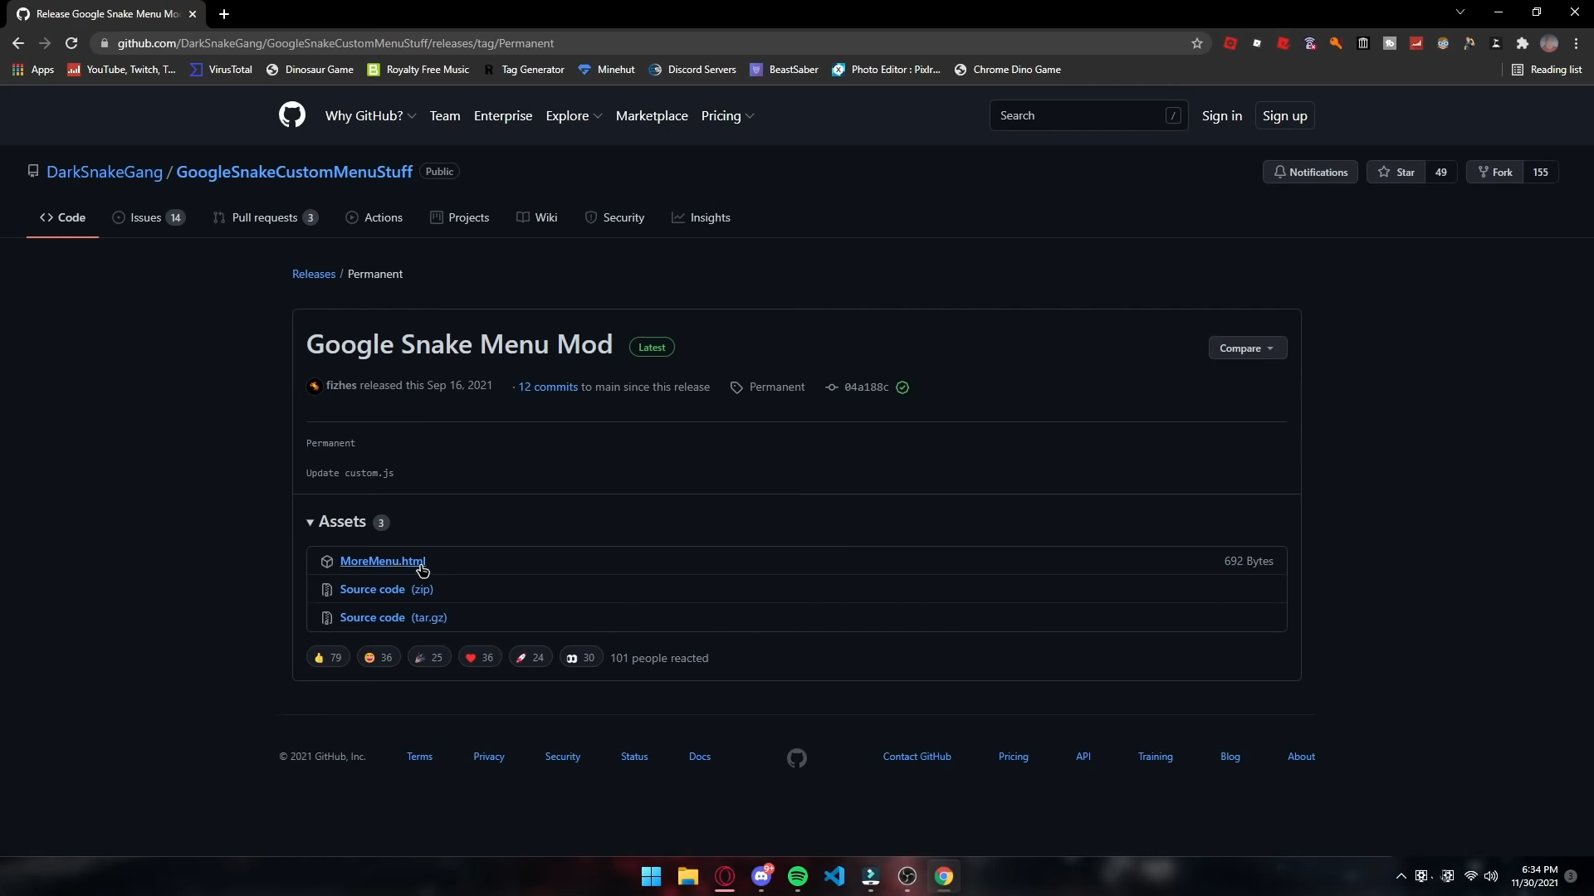Click the rocket reaction 24
The height and width of the screenshot is (896, 1594).
point(531,658)
